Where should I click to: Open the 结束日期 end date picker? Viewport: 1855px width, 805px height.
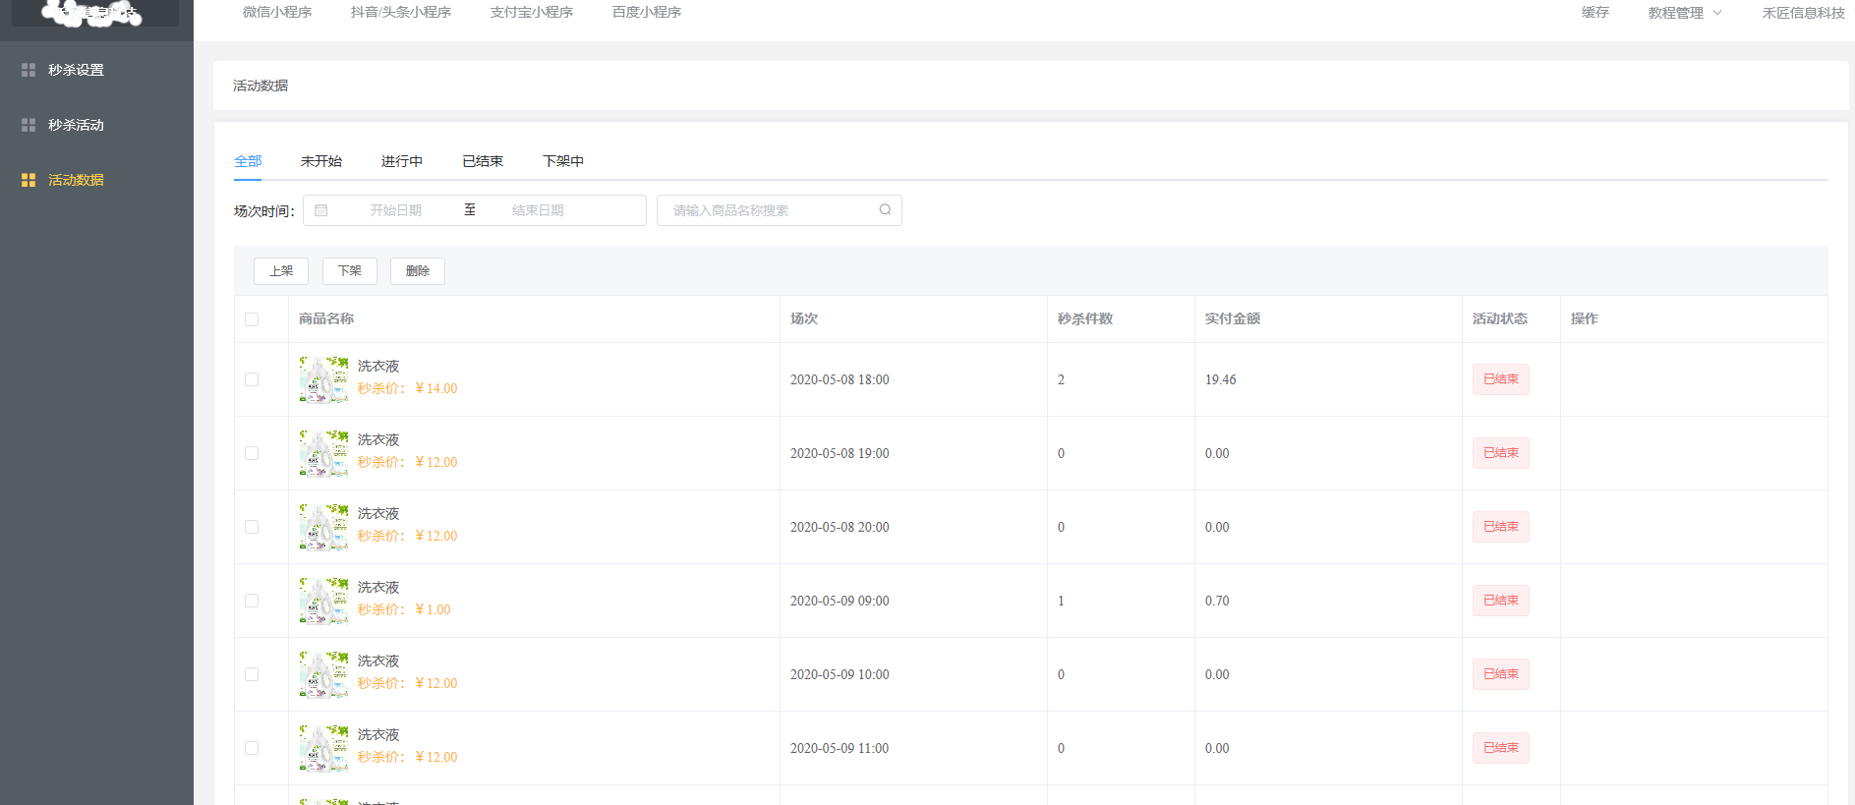pyautogui.click(x=538, y=210)
